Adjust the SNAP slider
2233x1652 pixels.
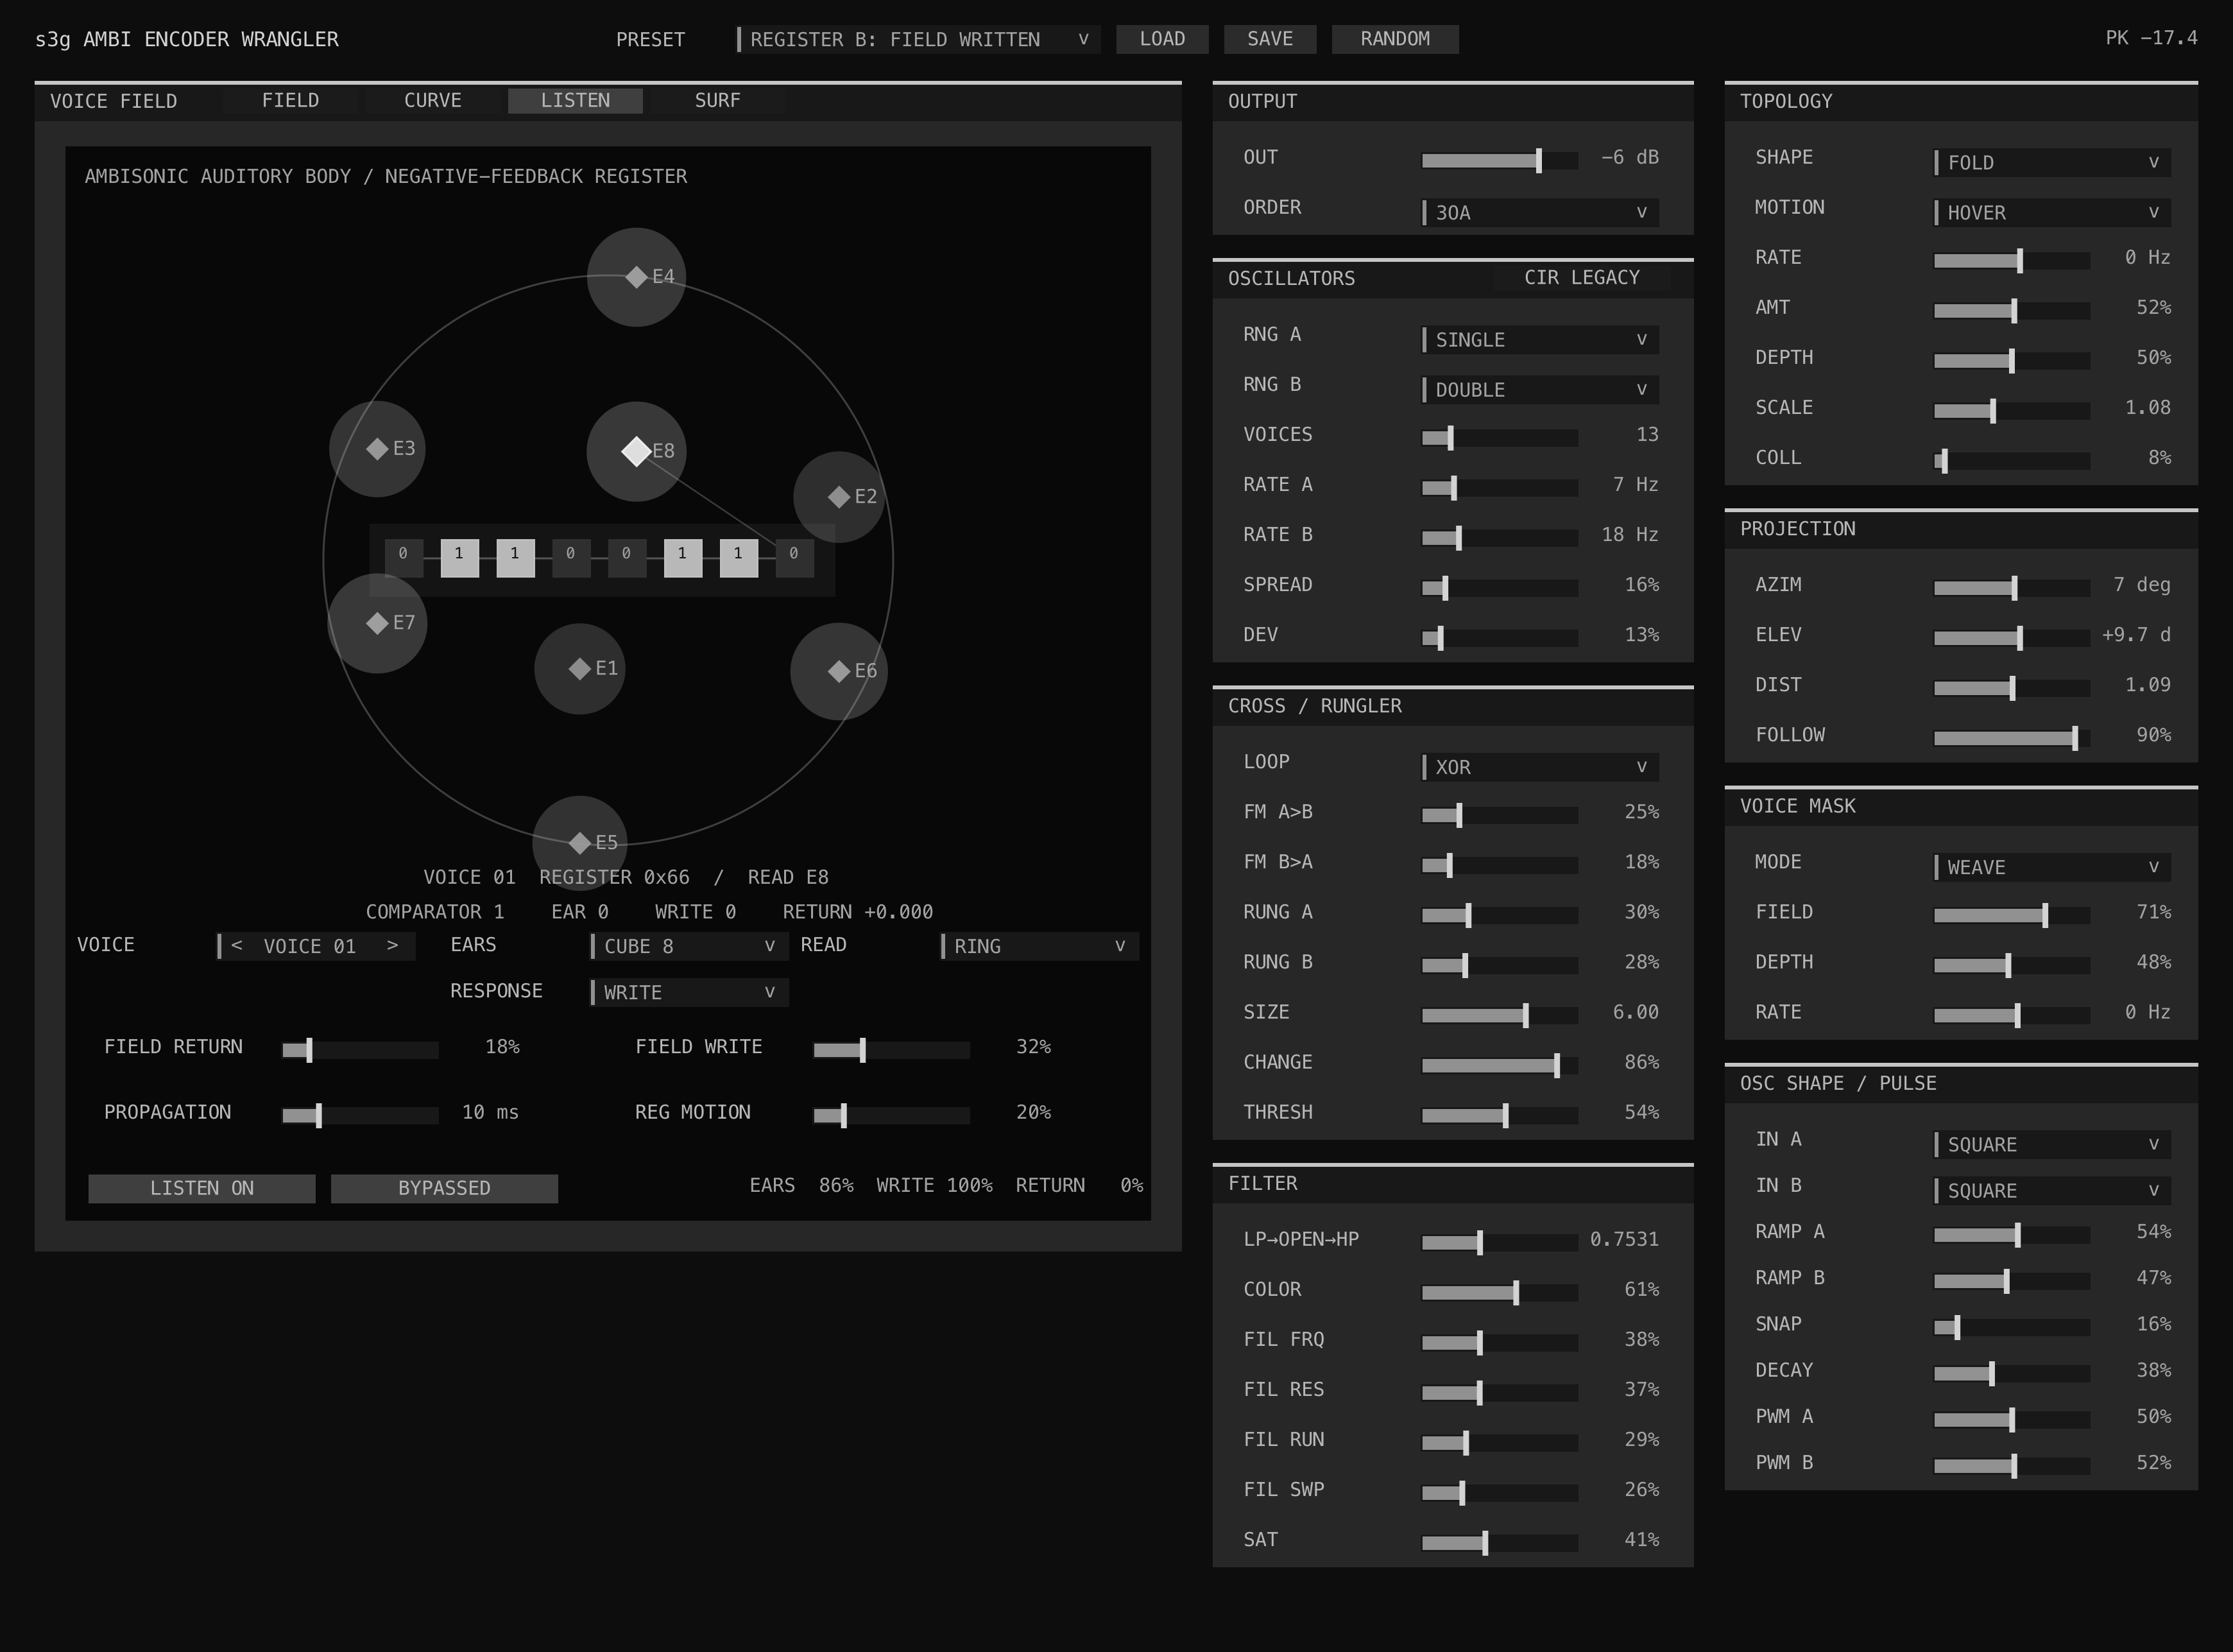(x=2011, y=1327)
